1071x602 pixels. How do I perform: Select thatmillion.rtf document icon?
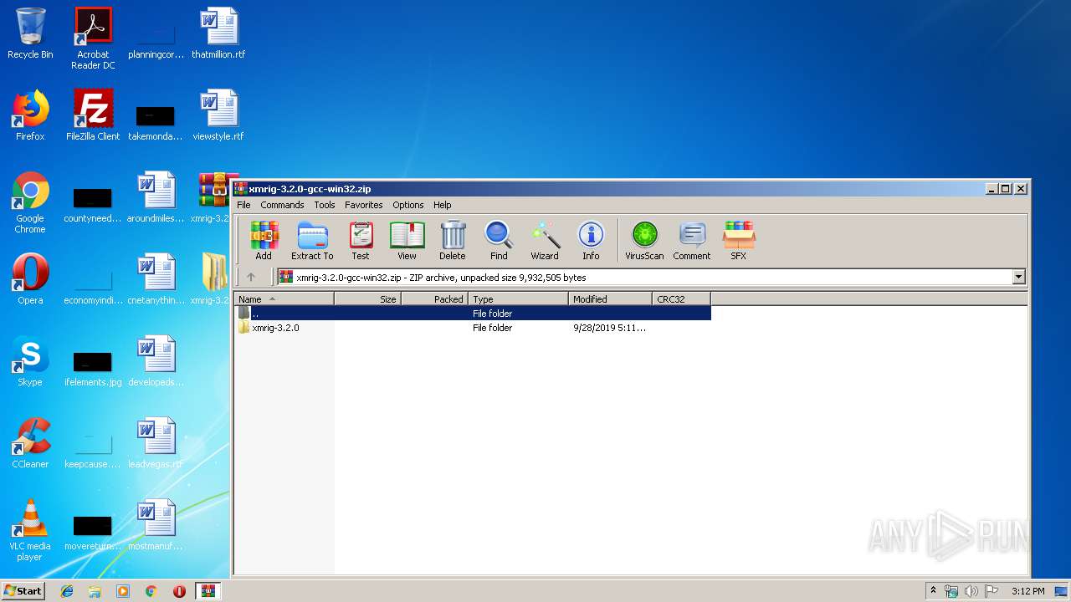(218, 33)
